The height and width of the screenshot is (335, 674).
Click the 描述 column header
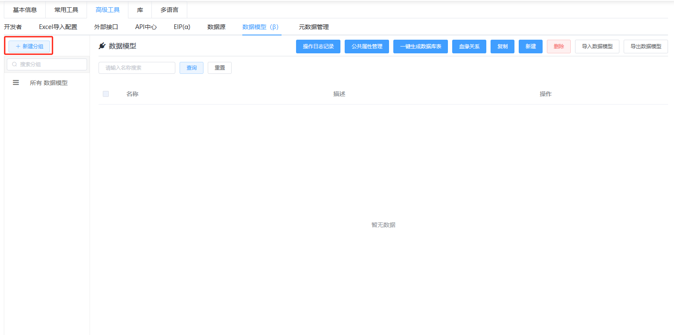tap(339, 94)
